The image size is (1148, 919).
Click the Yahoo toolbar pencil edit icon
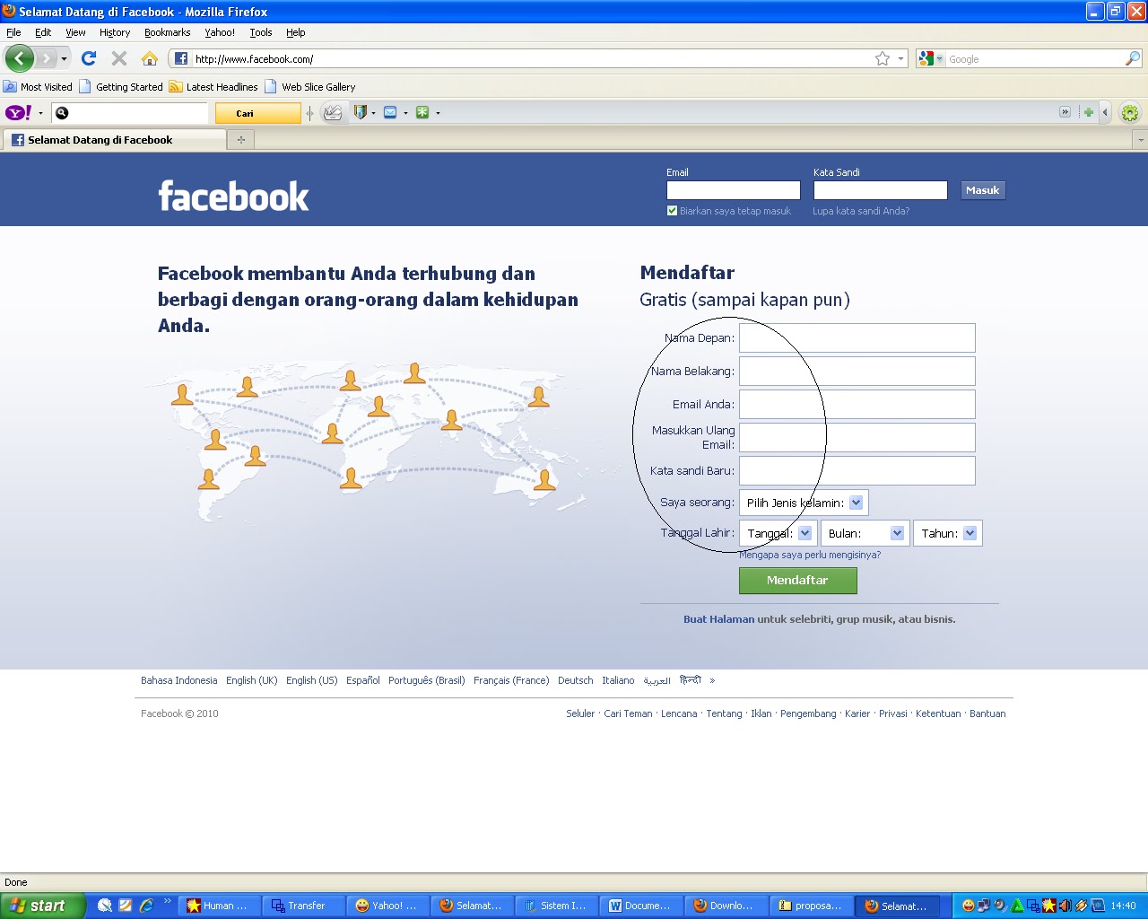point(333,113)
